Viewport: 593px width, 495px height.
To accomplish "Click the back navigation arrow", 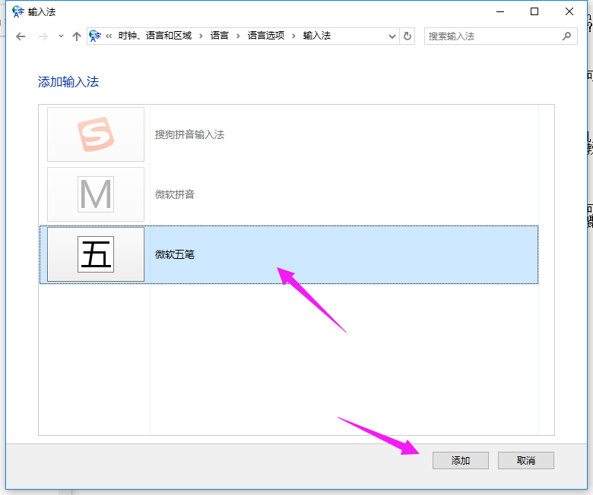I will pyautogui.click(x=21, y=36).
